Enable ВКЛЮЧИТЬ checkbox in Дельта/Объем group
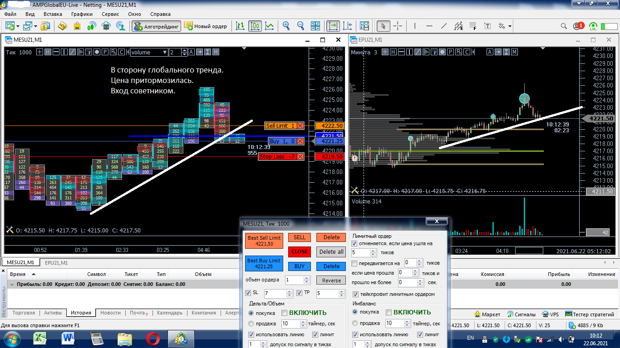The image size is (620, 348). (x=284, y=312)
